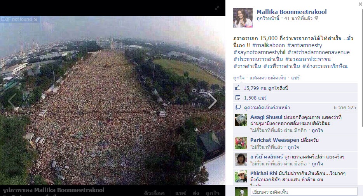Open the #ratchadamnoenavenue hashtag link
Screen dimensions: 363x196
point(319,52)
